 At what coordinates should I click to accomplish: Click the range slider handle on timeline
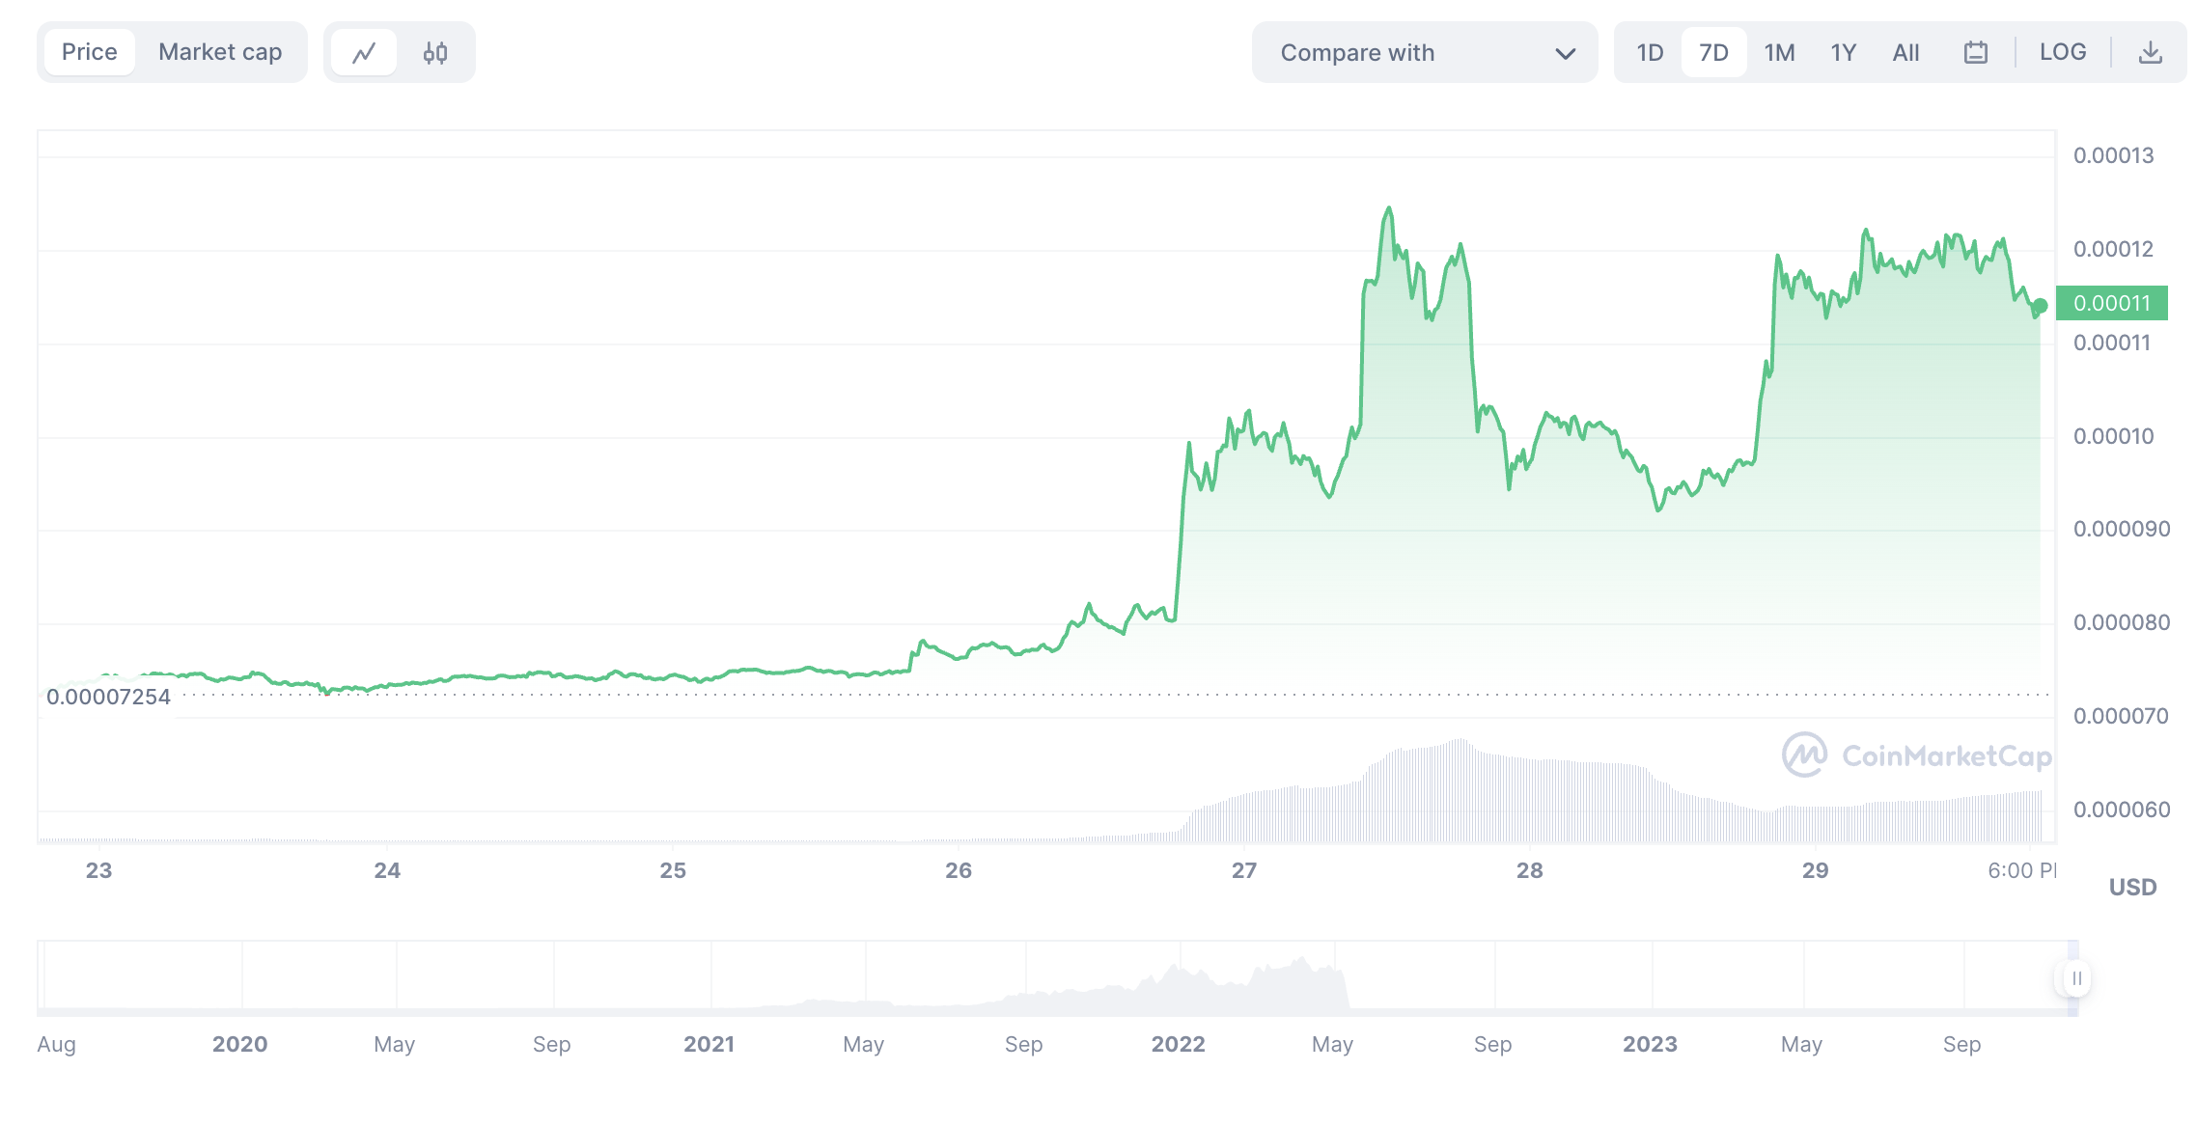pyautogui.click(x=2075, y=978)
